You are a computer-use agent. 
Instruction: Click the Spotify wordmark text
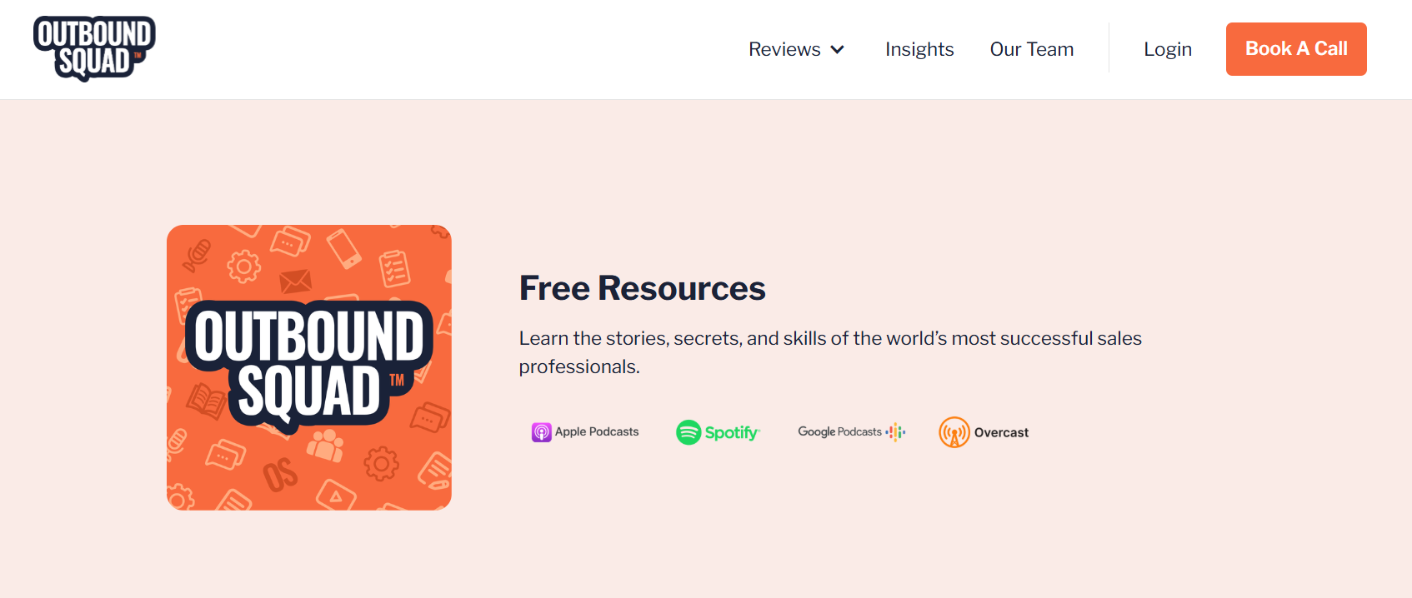732,432
